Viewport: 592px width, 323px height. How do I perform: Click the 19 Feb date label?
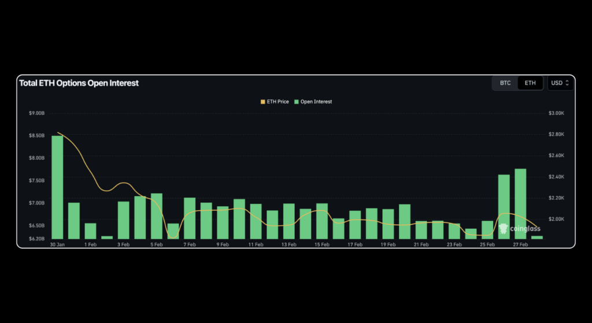click(x=388, y=244)
